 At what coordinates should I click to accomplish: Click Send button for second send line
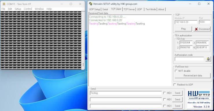point(178,99)
